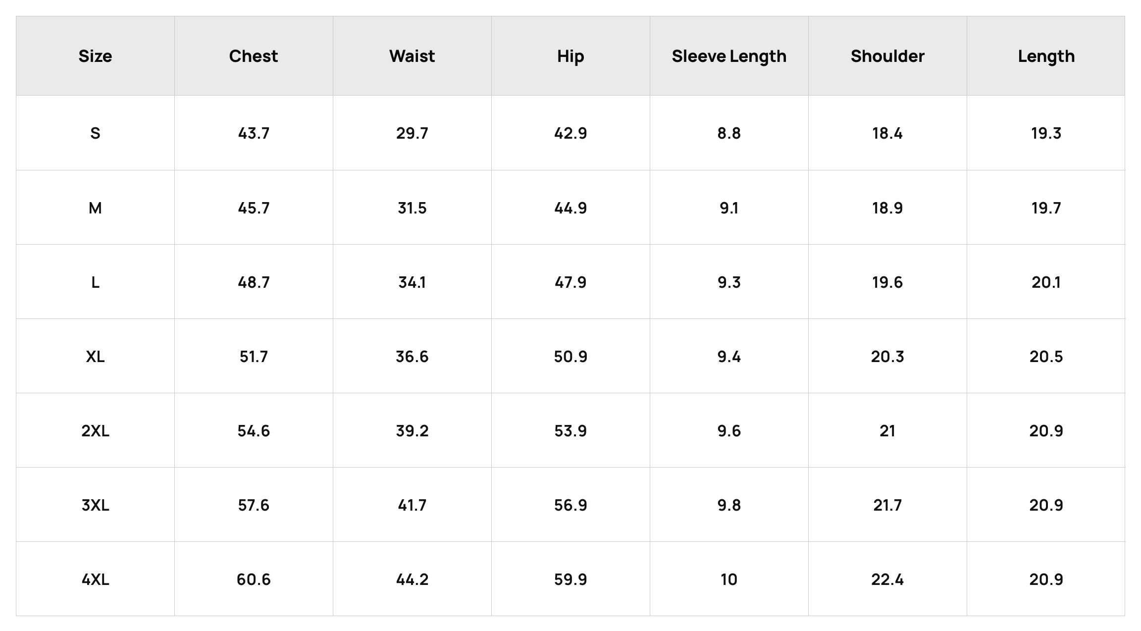Select length value 19.3 for size S

coord(1046,133)
